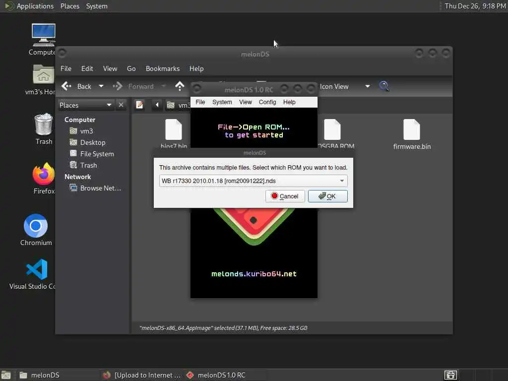This screenshot has height=381, width=508.
Task: Go up to parent folder arrow
Action: click(x=180, y=86)
